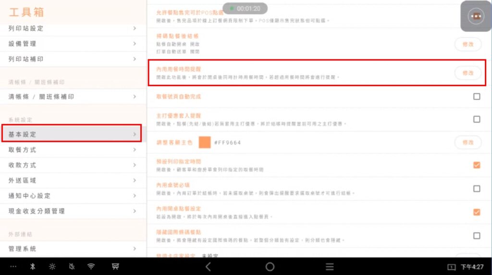The image size is (492, 275).
Task: Tap the Bluetooth icon in bottom bar
Action: click(33, 266)
